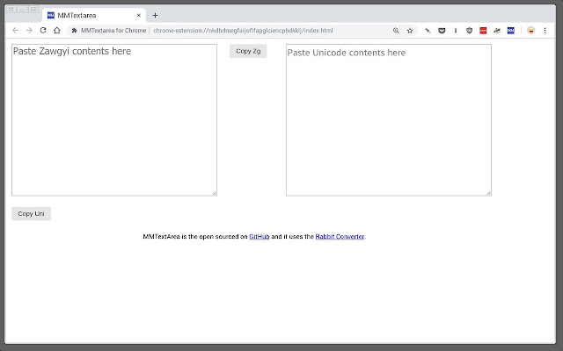Click the Copy Uni button

pyautogui.click(x=32, y=214)
